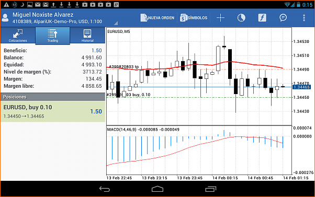This screenshot has width=315, height=197.
Task: Click the current price tag 1.34465
Action: tap(301, 87)
